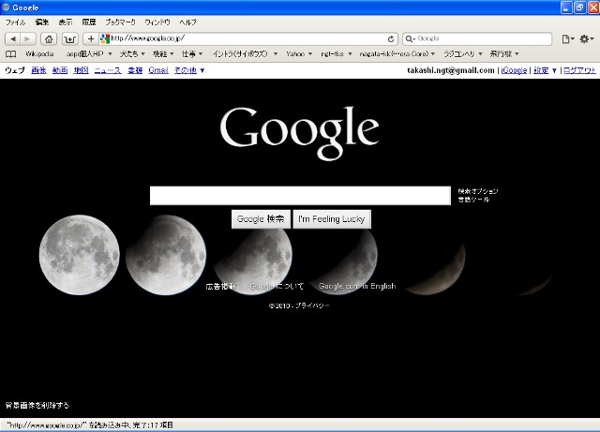Click the Google favicon in address bar
The image size is (600, 432).
tap(105, 38)
